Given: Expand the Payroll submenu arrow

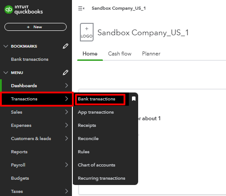Looking at the screenshot, I should tap(67, 165).
